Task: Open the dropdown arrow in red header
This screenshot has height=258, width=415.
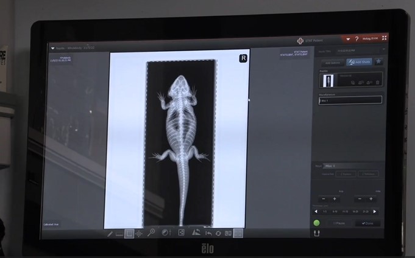Action: [x=348, y=39]
